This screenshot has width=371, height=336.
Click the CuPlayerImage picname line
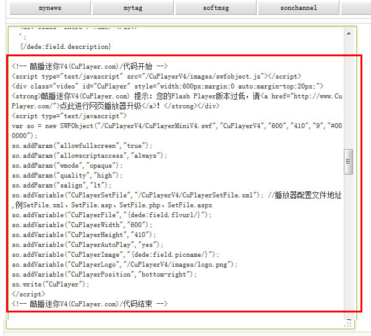(116, 255)
